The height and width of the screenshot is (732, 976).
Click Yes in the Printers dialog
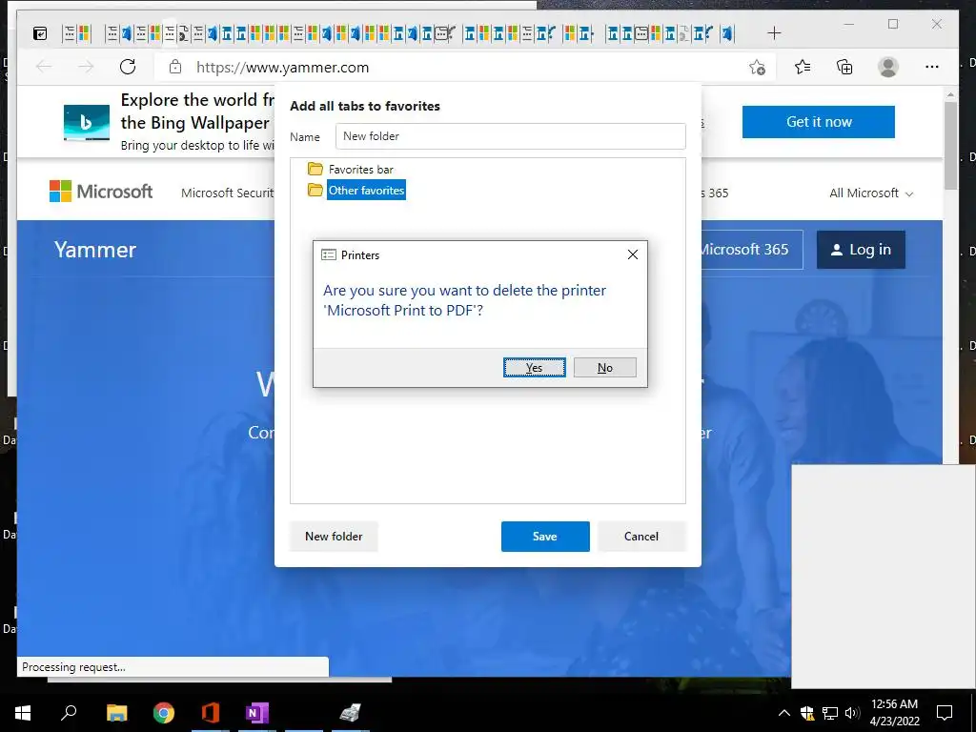click(534, 367)
